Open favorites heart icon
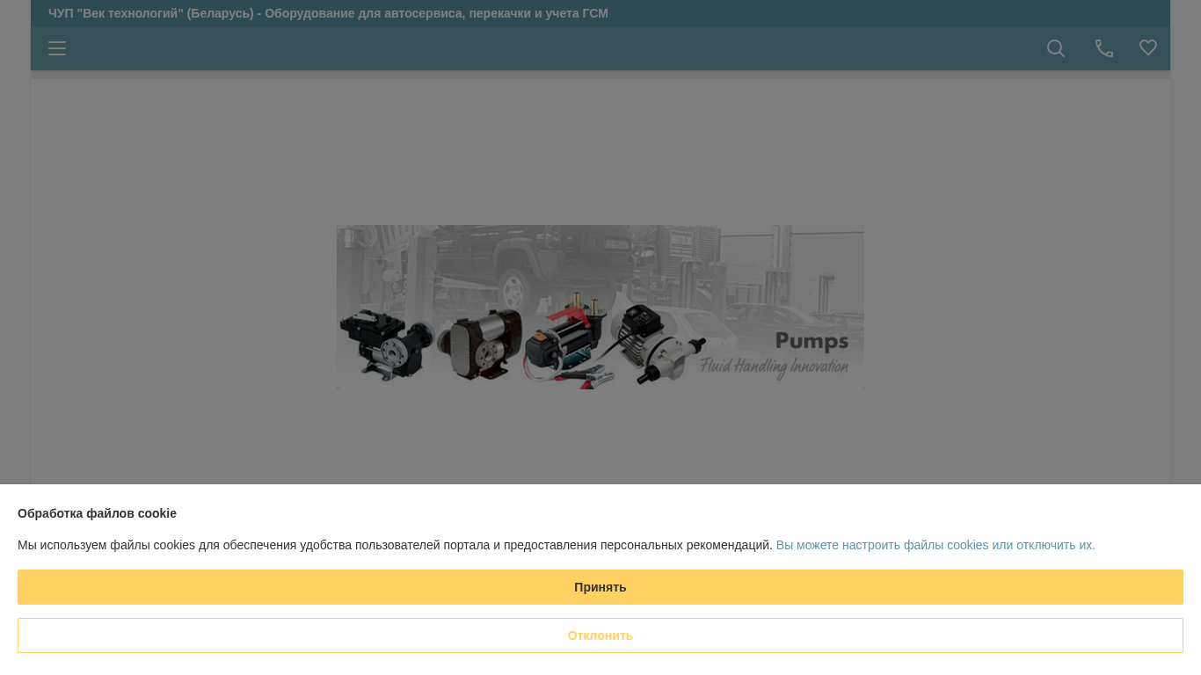The height and width of the screenshot is (675, 1201). click(1148, 47)
